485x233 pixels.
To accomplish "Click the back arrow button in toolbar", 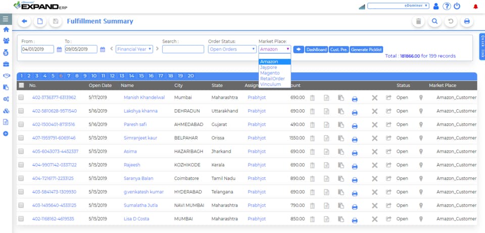I will pyautogui.click(x=24, y=21).
